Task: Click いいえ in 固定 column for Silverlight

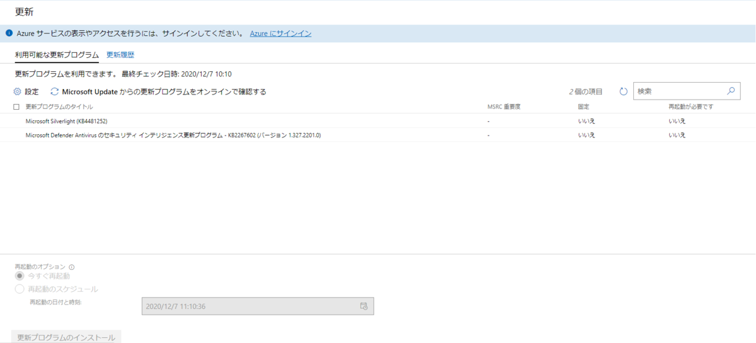Action: coord(587,120)
